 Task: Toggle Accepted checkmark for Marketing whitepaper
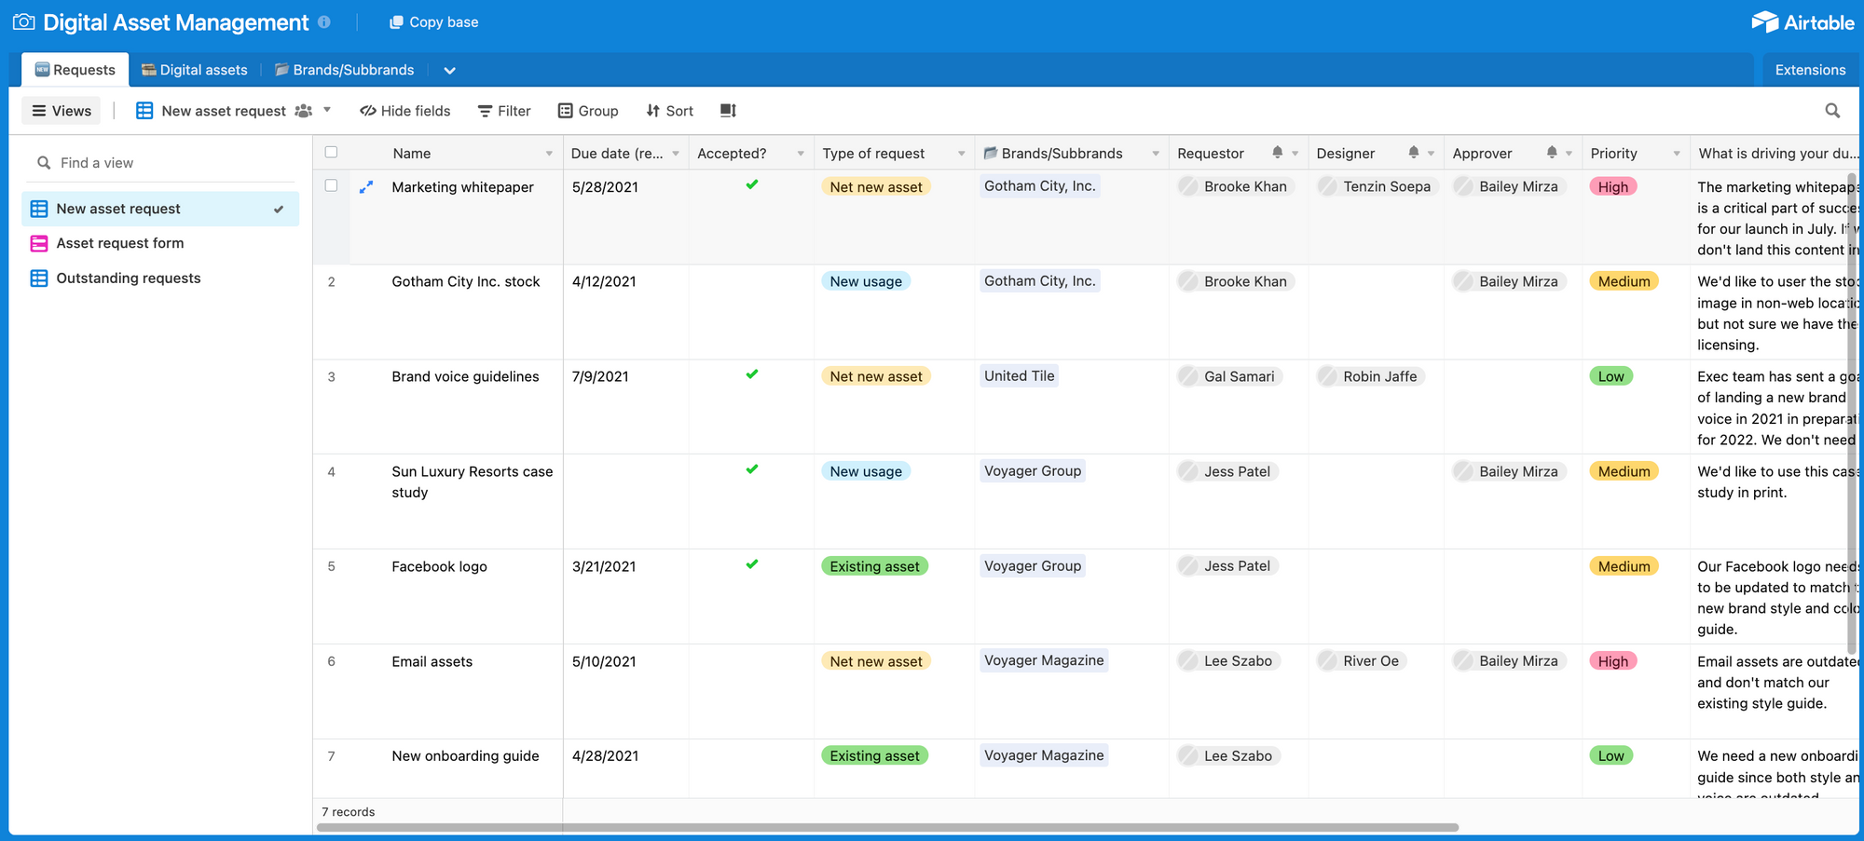(x=752, y=184)
